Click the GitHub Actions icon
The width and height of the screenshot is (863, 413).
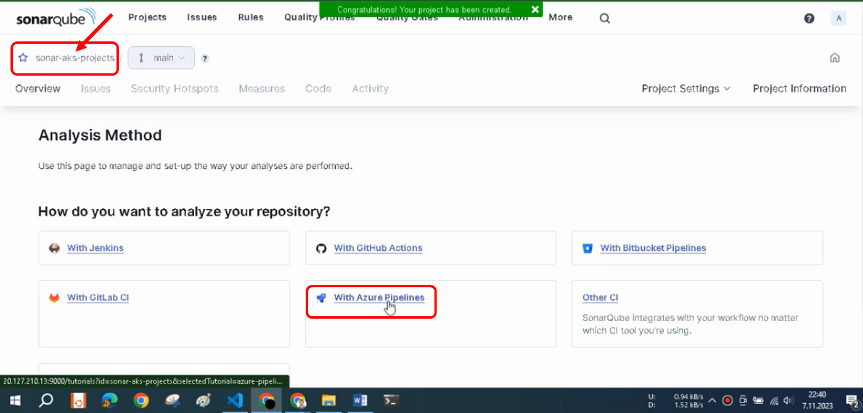tap(321, 248)
